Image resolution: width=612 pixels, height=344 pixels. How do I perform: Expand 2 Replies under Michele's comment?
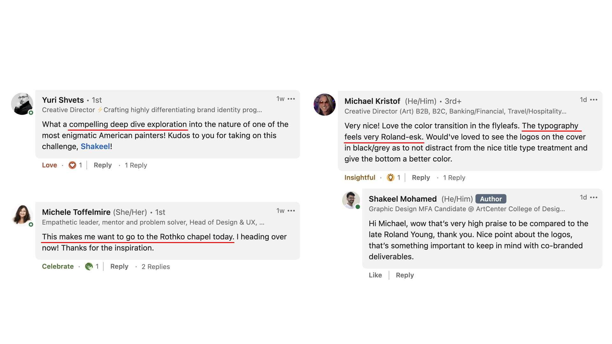[156, 267]
